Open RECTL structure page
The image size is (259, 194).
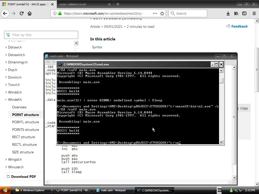pyautogui.click(x=25, y=144)
